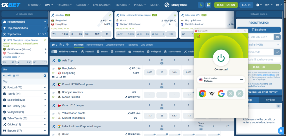Open location options three-dot menu
This screenshot has width=286, height=136.
pos(241,79)
